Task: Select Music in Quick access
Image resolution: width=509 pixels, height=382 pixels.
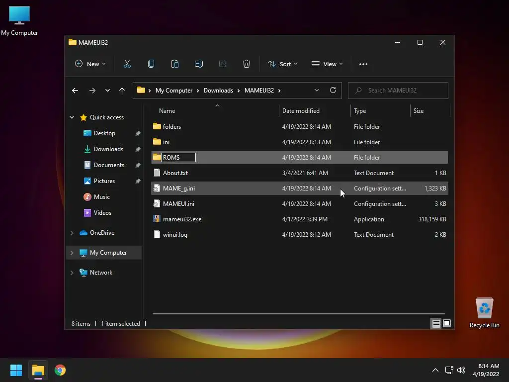Action: click(x=101, y=197)
